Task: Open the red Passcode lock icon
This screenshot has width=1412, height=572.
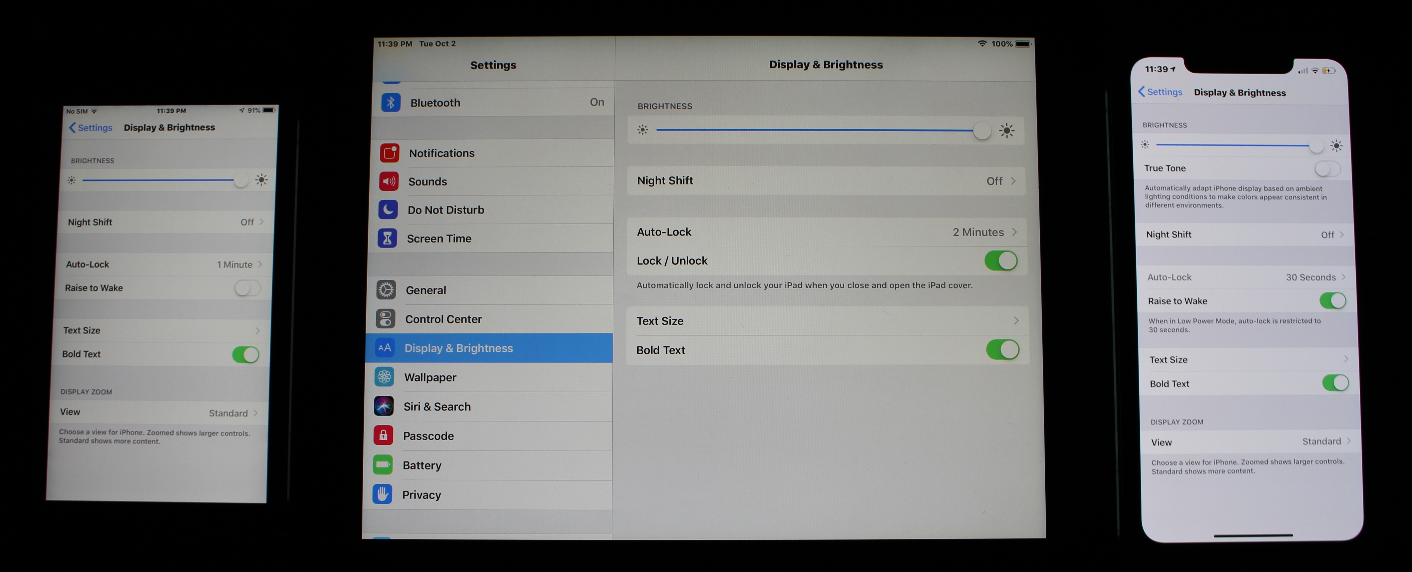Action: [x=383, y=436]
